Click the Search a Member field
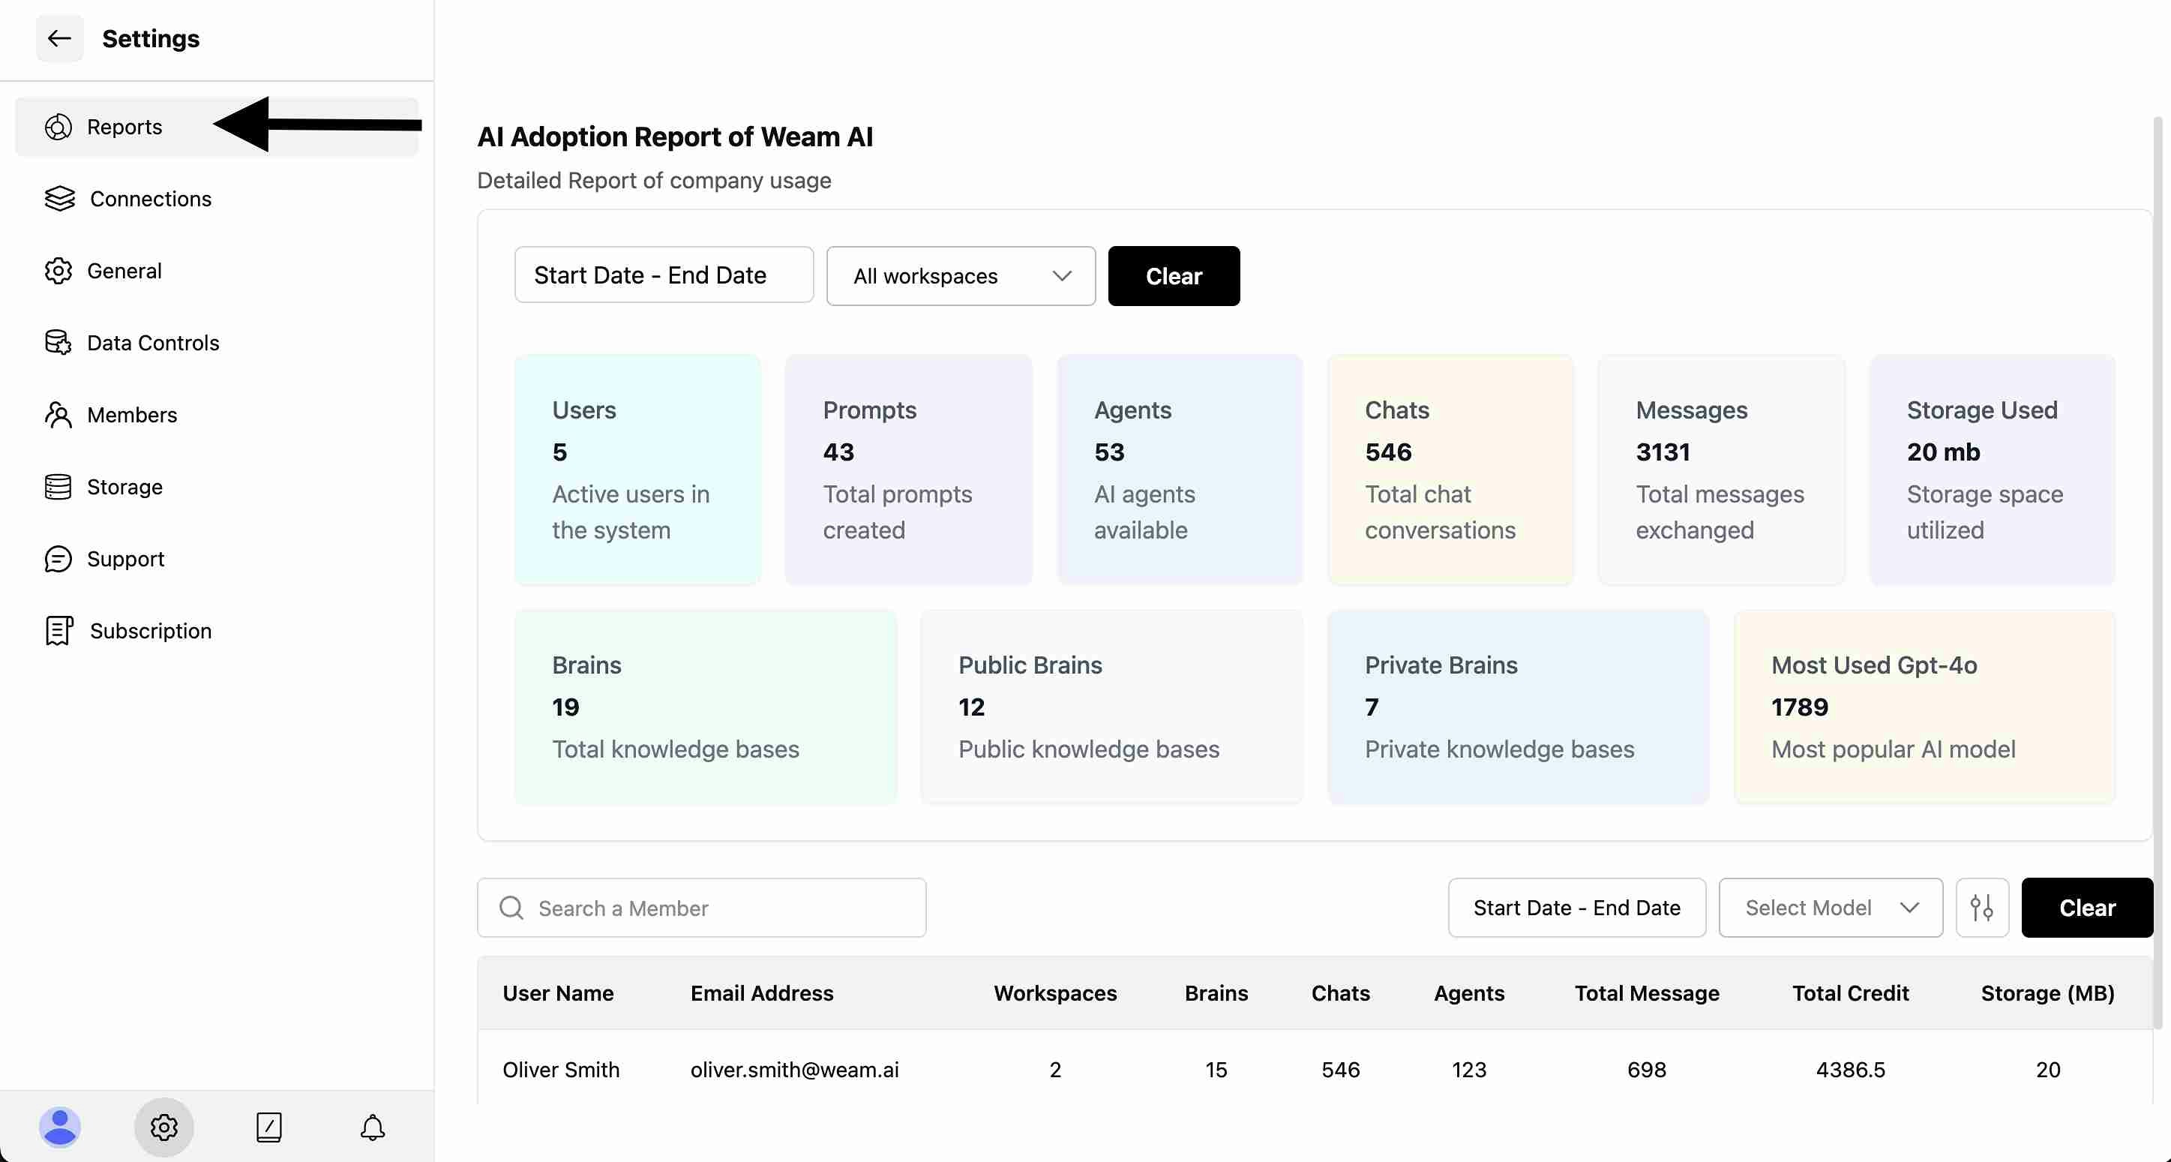2171x1162 pixels. tap(702, 908)
